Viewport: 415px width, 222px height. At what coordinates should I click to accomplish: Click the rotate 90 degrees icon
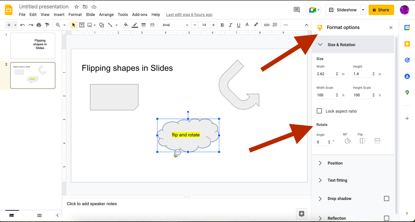click(x=347, y=141)
